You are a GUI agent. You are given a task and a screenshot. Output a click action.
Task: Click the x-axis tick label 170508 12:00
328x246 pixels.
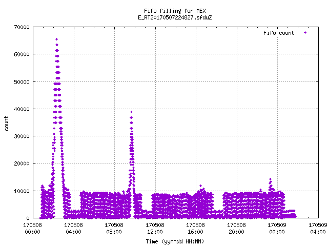pyautogui.click(x=155, y=228)
